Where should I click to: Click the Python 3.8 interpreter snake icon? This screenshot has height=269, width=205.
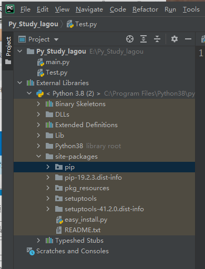[x=40, y=94]
